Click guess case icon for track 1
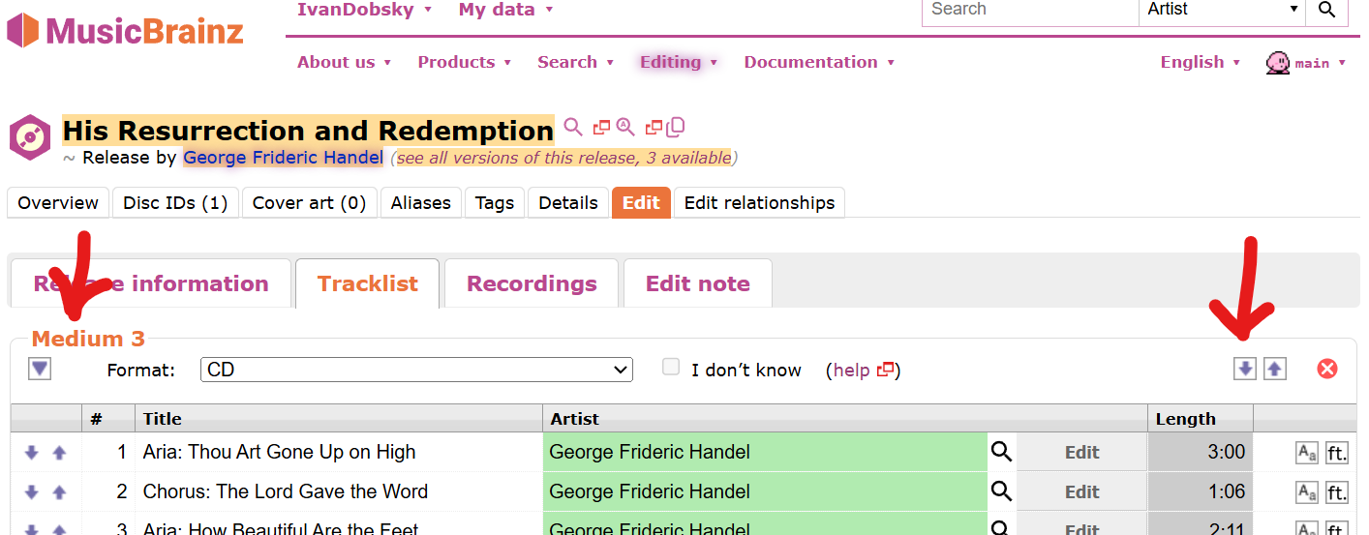This screenshot has width=1369, height=535. (1307, 453)
